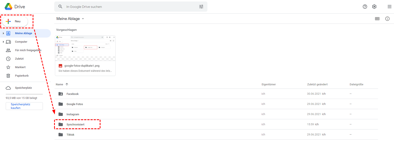
Task: Switch to grid layout view
Action: pos(377,19)
